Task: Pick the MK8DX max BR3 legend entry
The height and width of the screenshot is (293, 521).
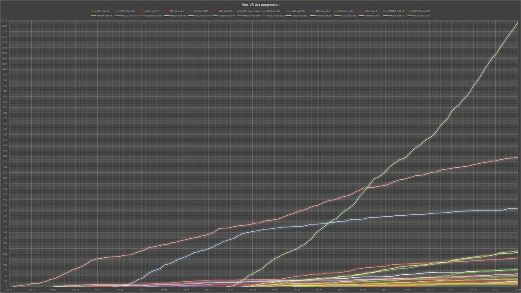Action: (345, 16)
